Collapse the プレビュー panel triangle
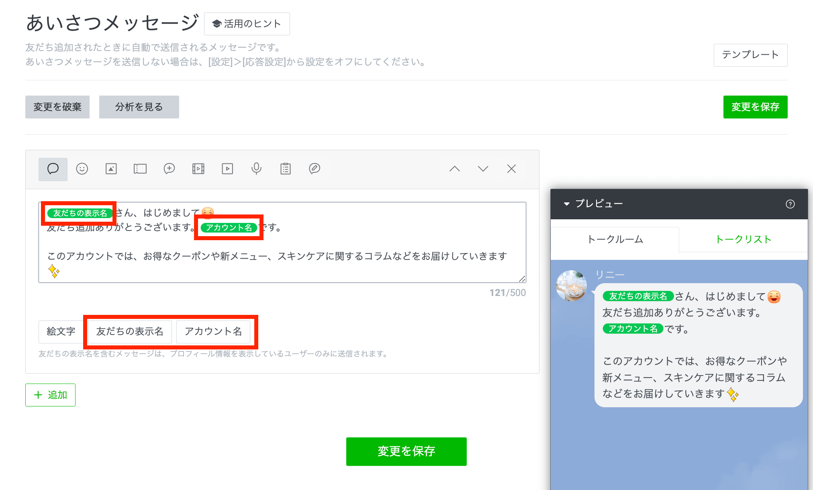 tap(567, 204)
